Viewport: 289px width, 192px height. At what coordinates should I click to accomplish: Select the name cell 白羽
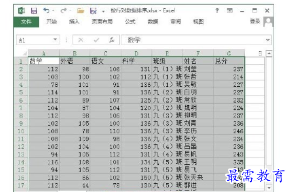198,92
